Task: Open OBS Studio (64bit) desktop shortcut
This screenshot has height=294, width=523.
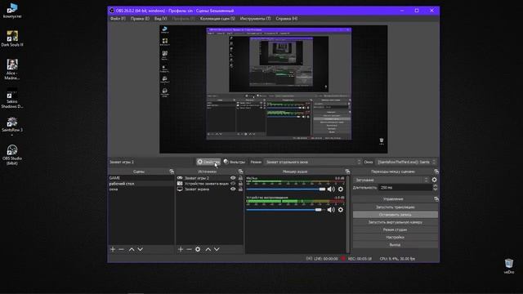Action: [12, 155]
